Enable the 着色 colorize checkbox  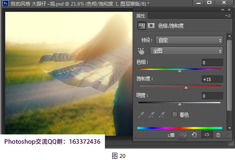click(x=174, y=115)
